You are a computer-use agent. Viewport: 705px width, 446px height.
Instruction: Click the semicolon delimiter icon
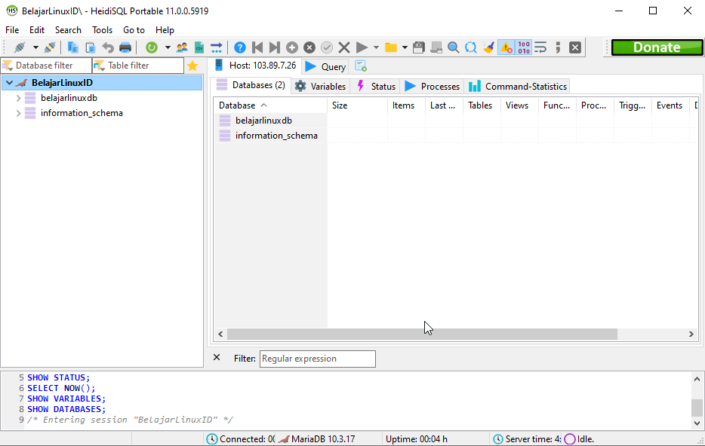pyautogui.click(x=558, y=47)
